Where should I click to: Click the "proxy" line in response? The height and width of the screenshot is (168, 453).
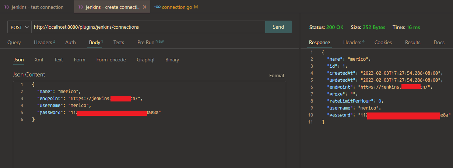click(x=342, y=94)
